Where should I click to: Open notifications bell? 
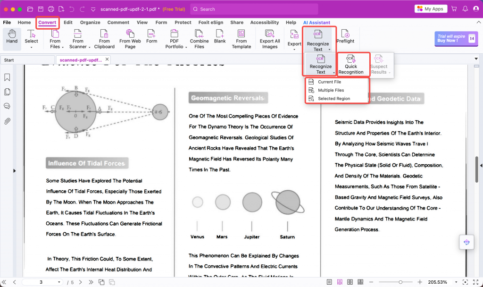pyautogui.click(x=465, y=8)
